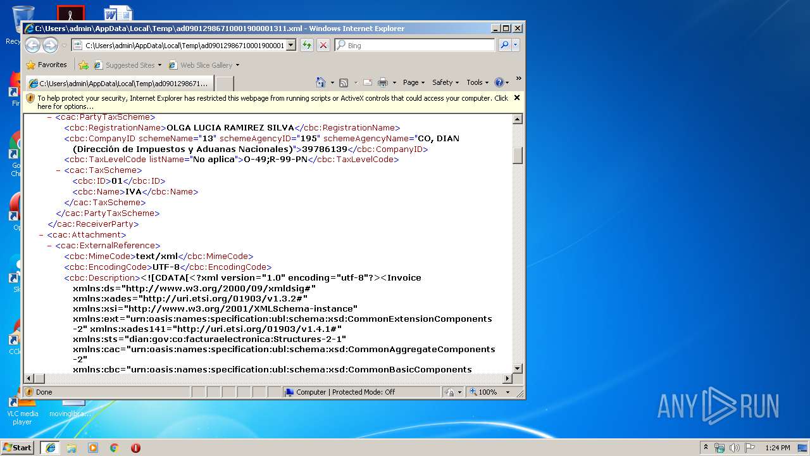Screen dimensions: 810x456
Task: Click the TaxLevelCode value O-49;R-99-PN
Action: pyautogui.click(x=275, y=160)
